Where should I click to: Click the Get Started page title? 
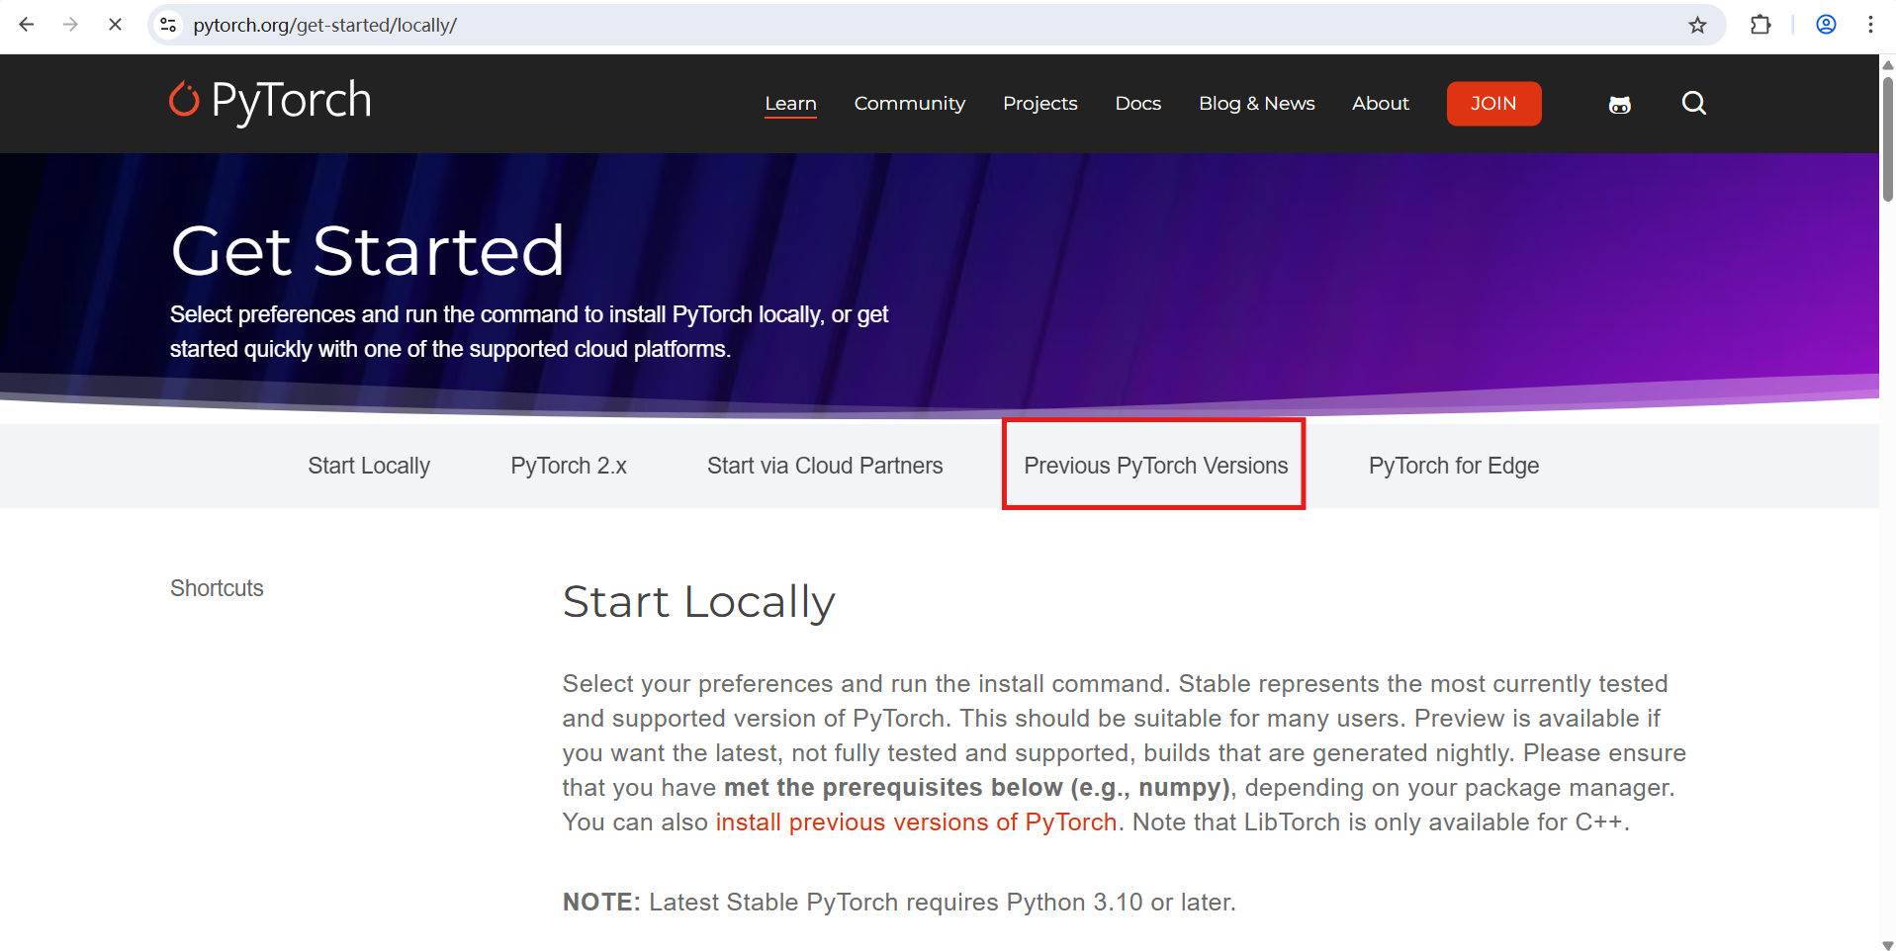coord(367,250)
